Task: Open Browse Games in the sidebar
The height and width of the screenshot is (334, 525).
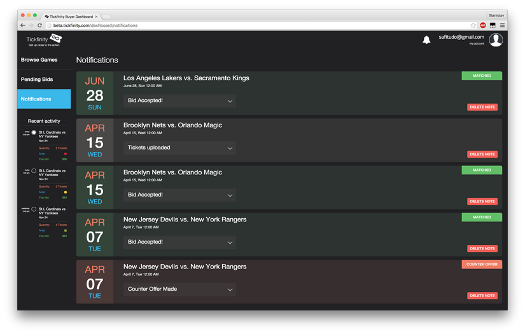Action: pyautogui.click(x=39, y=60)
